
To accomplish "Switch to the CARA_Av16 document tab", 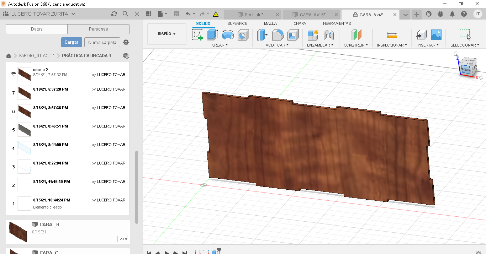I will 311,15.
